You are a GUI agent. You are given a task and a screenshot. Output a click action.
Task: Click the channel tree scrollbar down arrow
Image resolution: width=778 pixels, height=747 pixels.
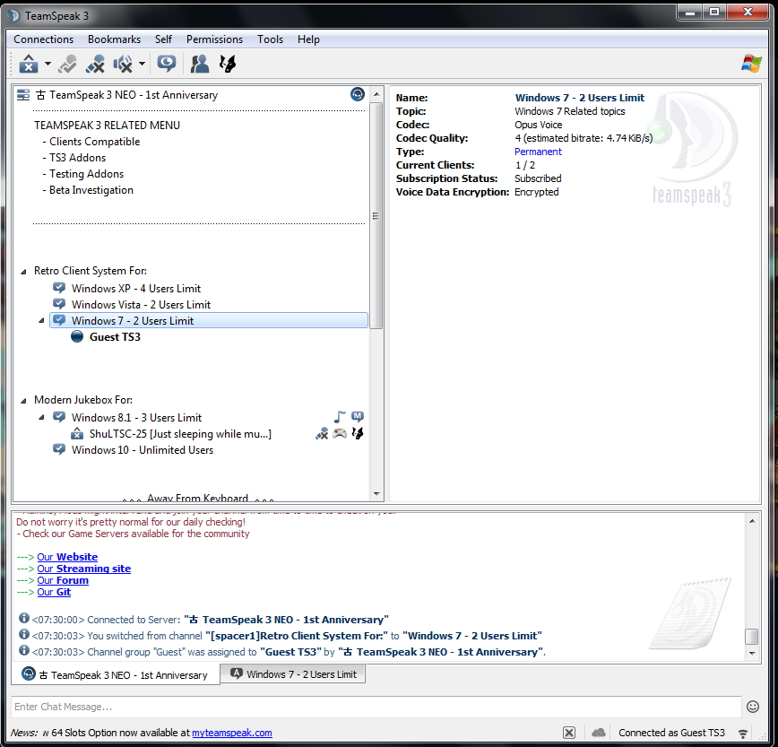[x=376, y=494]
